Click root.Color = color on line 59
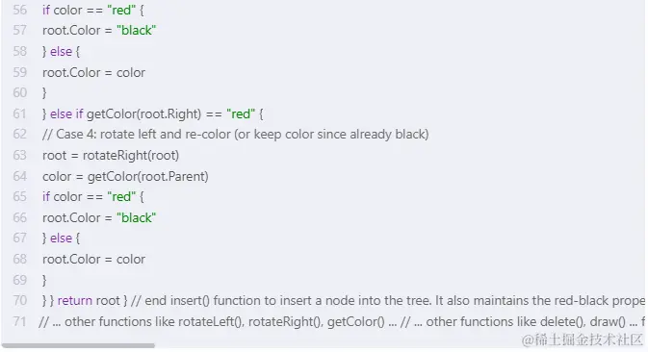Image resolution: width=648 pixels, height=352 pixels. tap(93, 72)
